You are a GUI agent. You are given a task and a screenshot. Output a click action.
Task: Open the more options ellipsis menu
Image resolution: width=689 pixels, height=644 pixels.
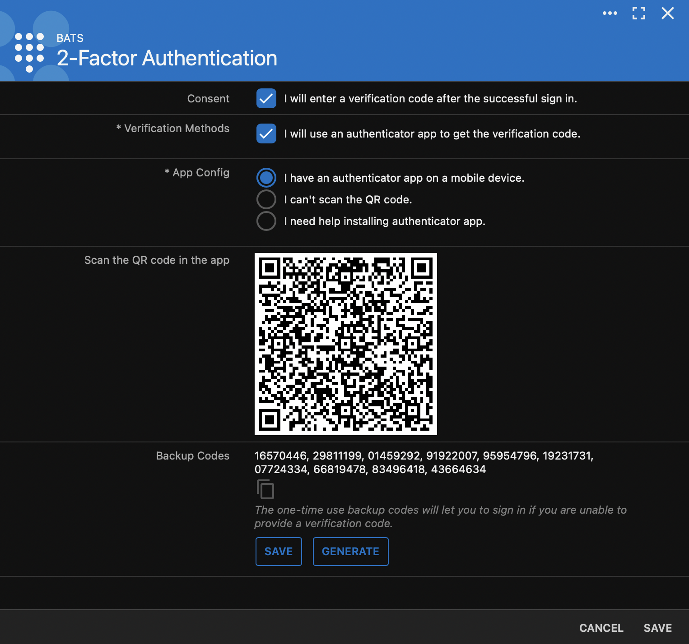point(610,13)
